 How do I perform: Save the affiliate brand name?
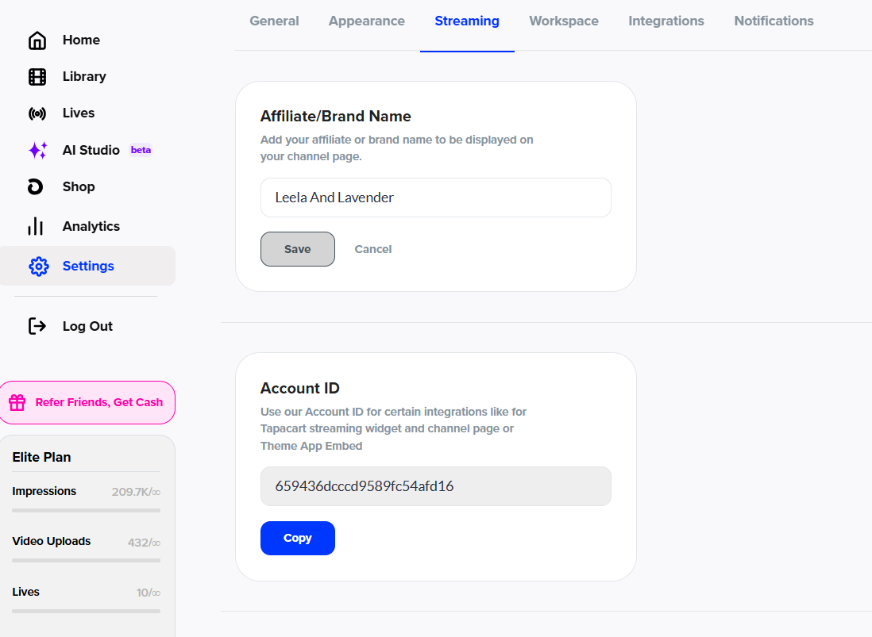click(x=297, y=249)
